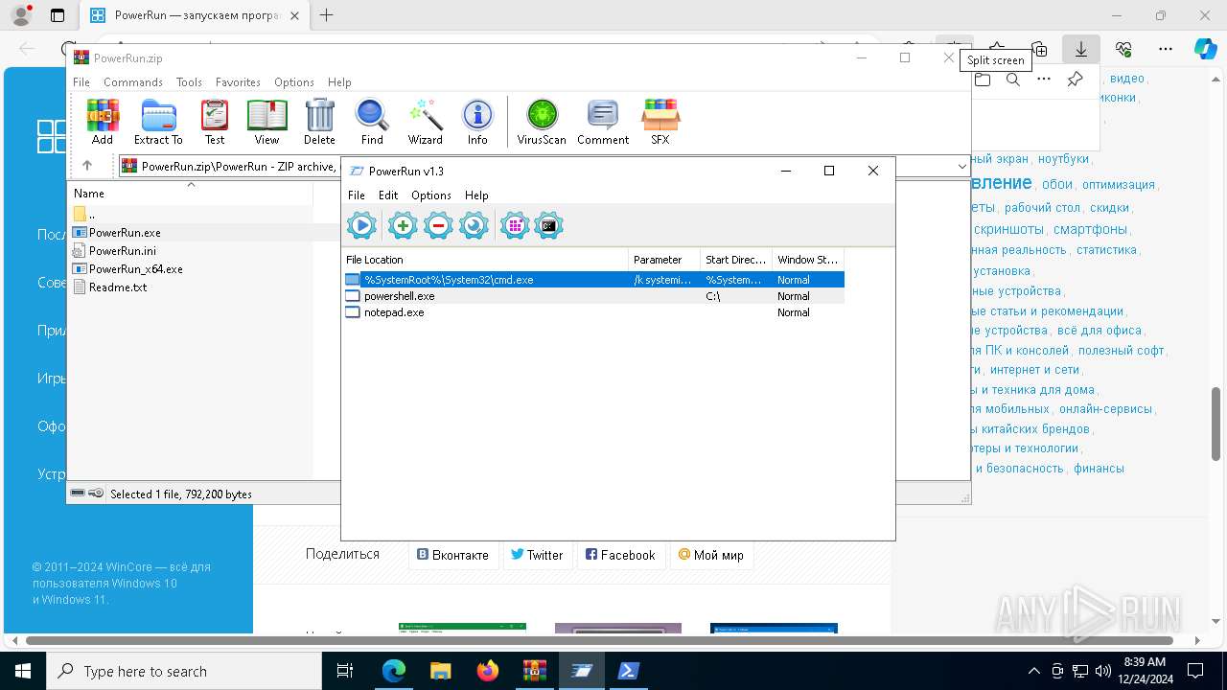Click the Find icon in WinRAR
1227x690 pixels.
click(372, 122)
